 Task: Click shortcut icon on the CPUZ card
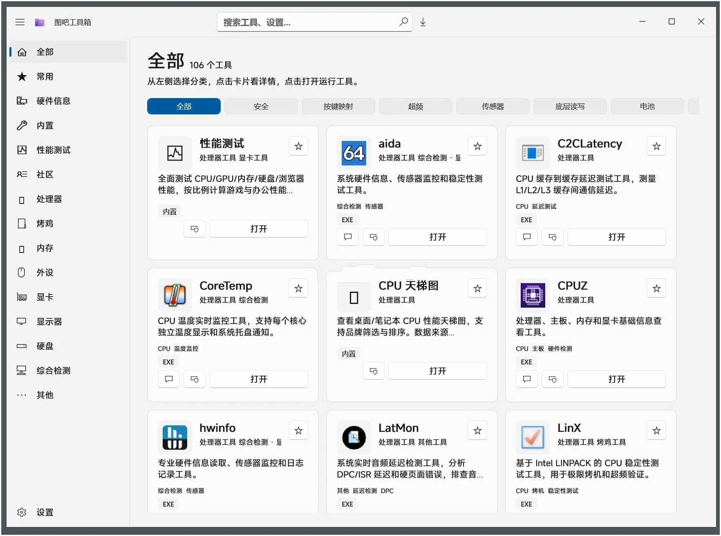click(553, 379)
